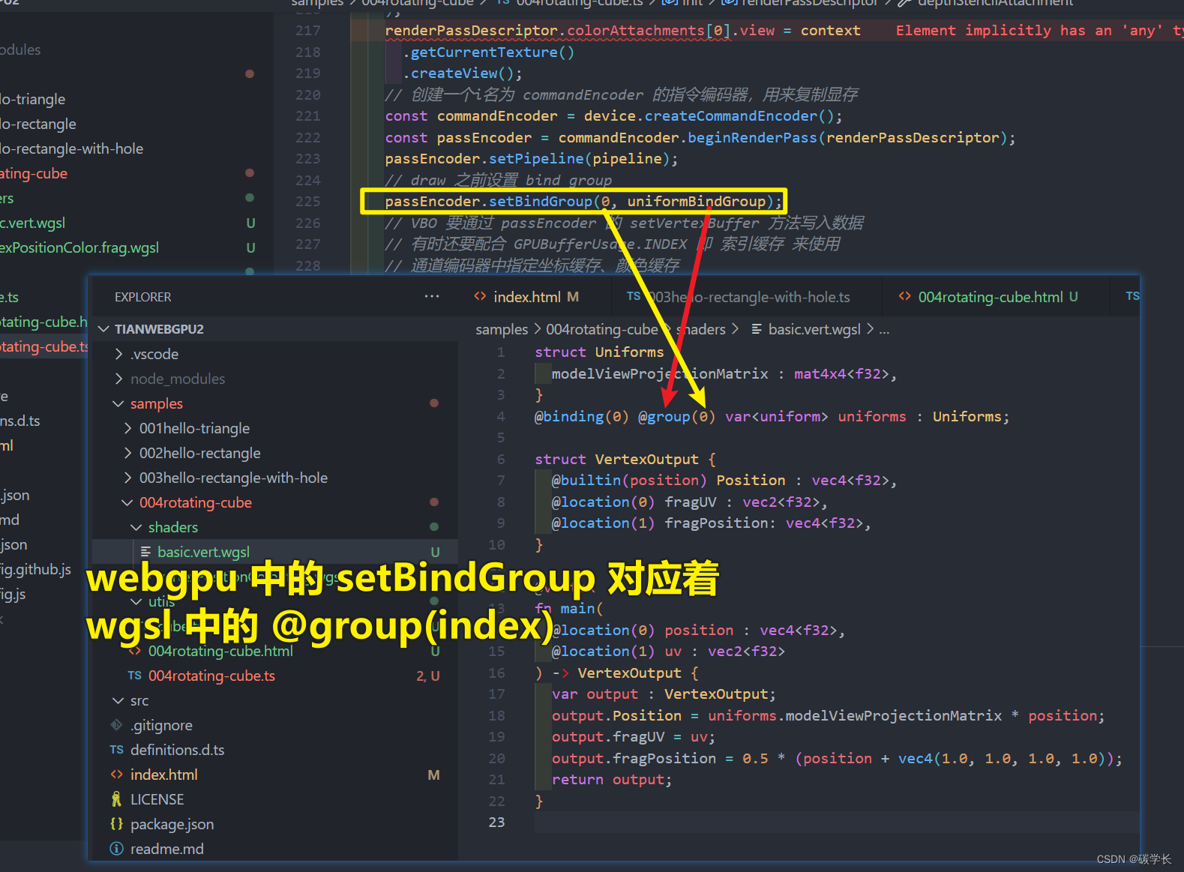Click the EXPLORER panel title
The width and height of the screenshot is (1184, 872).
point(142,297)
